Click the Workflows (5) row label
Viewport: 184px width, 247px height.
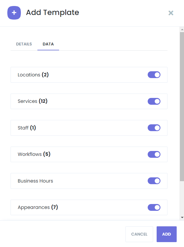(34, 154)
